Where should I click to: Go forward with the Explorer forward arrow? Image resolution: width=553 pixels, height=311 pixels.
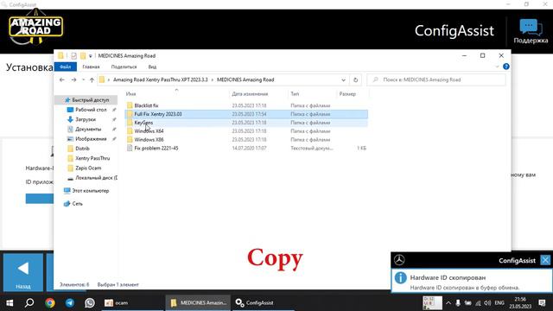(73, 80)
